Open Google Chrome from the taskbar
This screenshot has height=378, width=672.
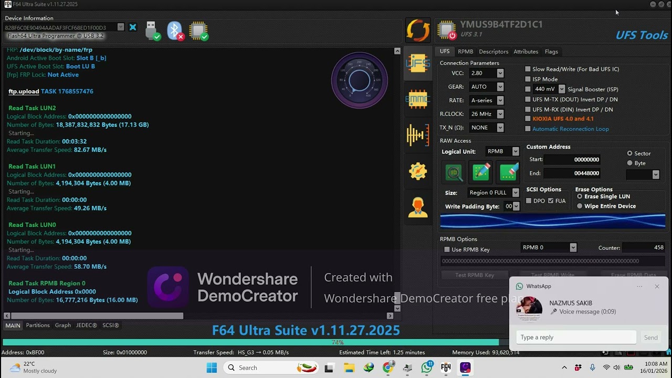point(388,367)
